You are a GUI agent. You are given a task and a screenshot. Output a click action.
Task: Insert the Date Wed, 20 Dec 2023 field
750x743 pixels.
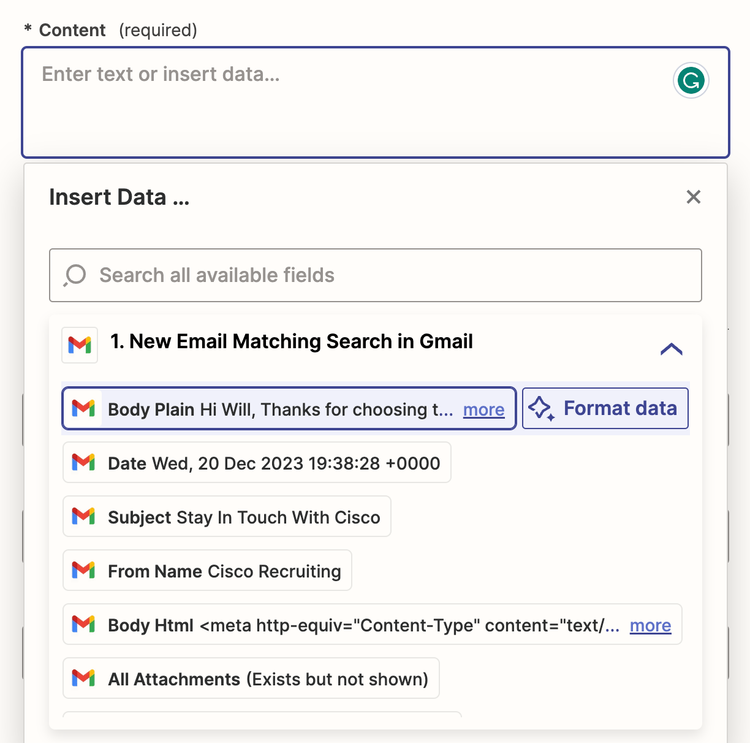[273, 463]
